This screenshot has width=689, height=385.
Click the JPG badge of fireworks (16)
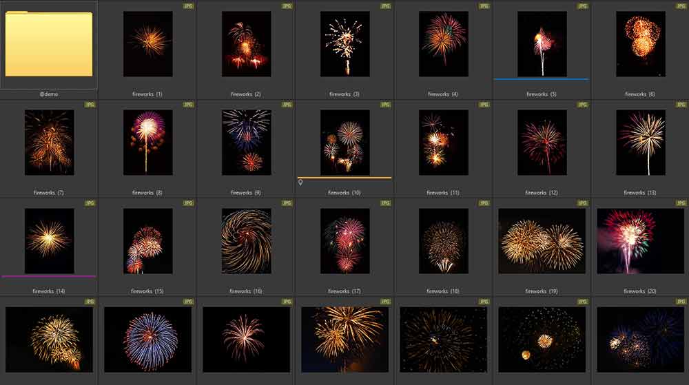(287, 202)
